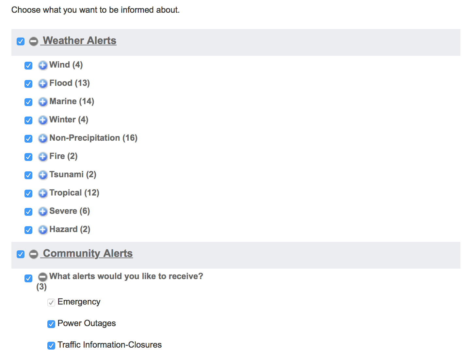
Task: Click the Marine plus icon
Action: (x=43, y=102)
